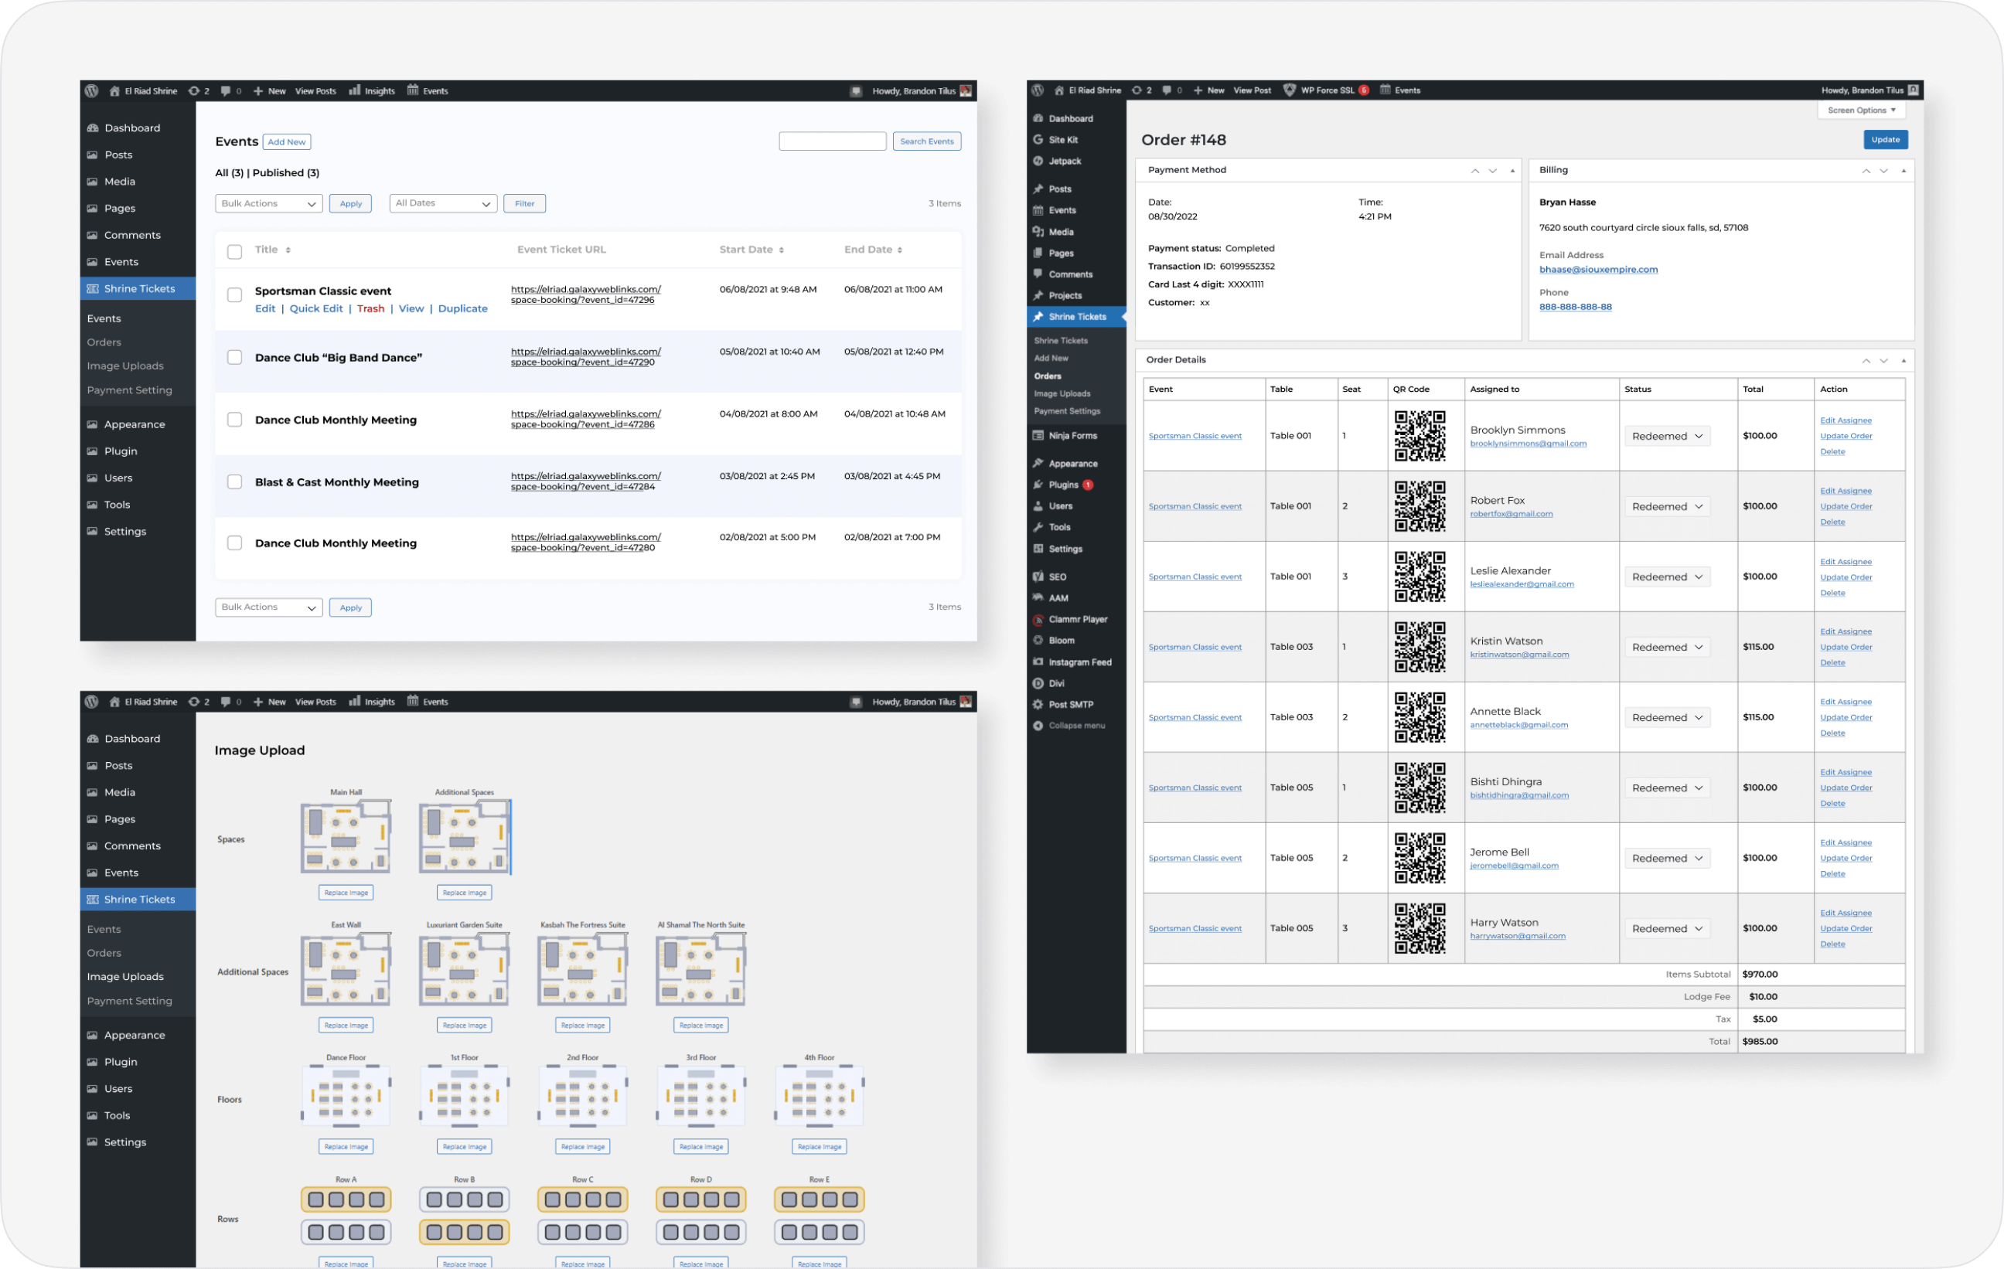The width and height of the screenshot is (2004, 1269).
Task: Toggle the select-all checkbox beside Title
Action: (x=235, y=250)
